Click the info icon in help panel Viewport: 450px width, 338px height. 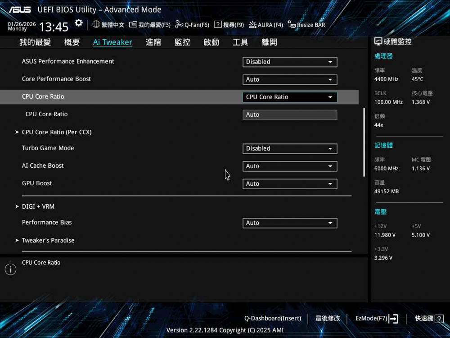10,269
